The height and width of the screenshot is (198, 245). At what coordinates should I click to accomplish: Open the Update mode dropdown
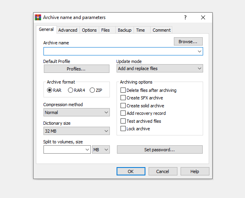160,69
